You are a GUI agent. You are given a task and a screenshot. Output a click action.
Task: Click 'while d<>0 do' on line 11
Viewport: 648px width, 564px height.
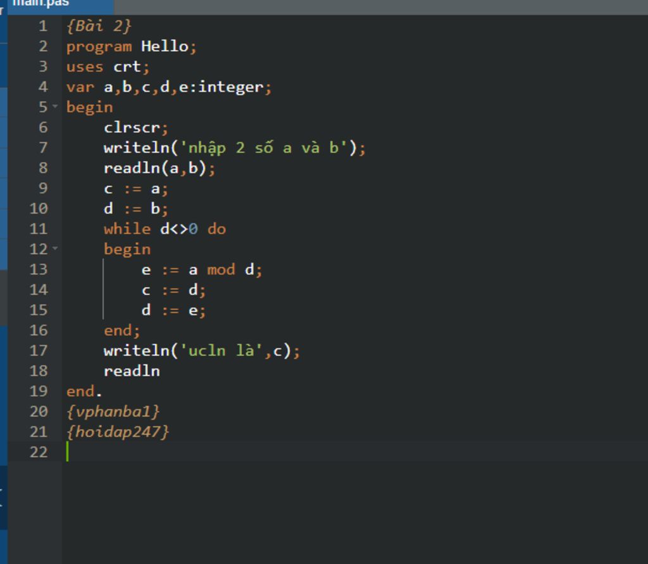click(x=165, y=229)
